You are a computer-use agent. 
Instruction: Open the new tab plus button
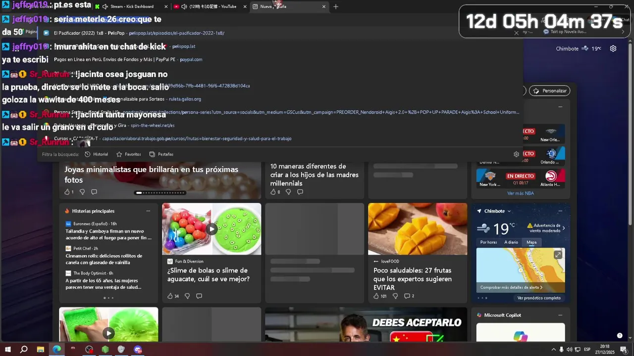[336, 6]
